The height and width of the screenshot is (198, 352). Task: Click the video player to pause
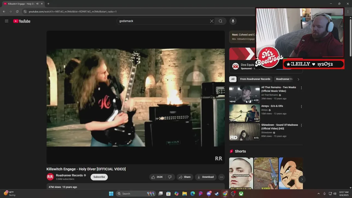pos(136,97)
